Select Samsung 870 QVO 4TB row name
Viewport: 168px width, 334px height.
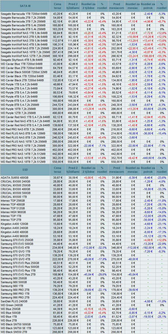point(15,259)
